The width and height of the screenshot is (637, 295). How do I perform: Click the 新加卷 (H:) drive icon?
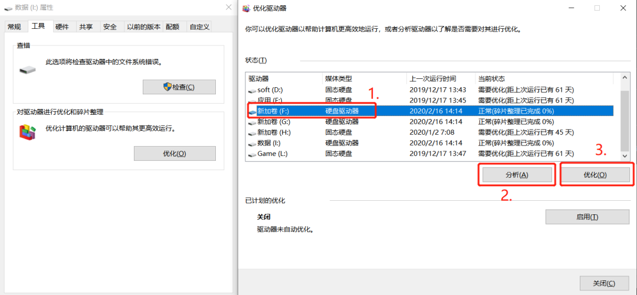(x=252, y=132)
